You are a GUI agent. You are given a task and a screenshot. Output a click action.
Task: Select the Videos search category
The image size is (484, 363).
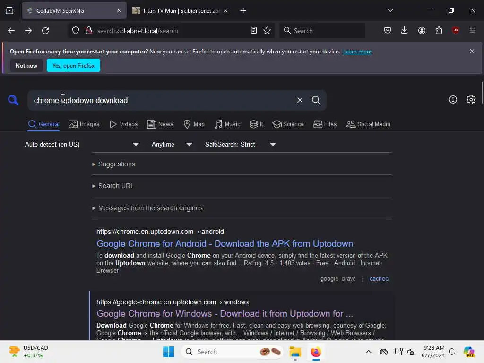[124, 124]
